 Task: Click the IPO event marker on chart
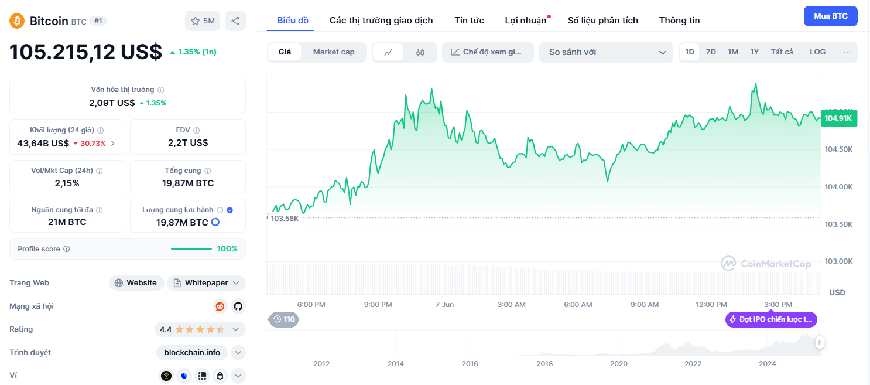point(771,319)
